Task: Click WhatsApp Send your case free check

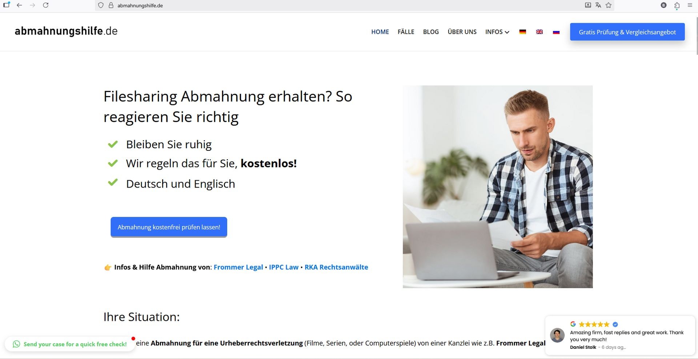Action: pyautogui.click(x=70, y=344)
